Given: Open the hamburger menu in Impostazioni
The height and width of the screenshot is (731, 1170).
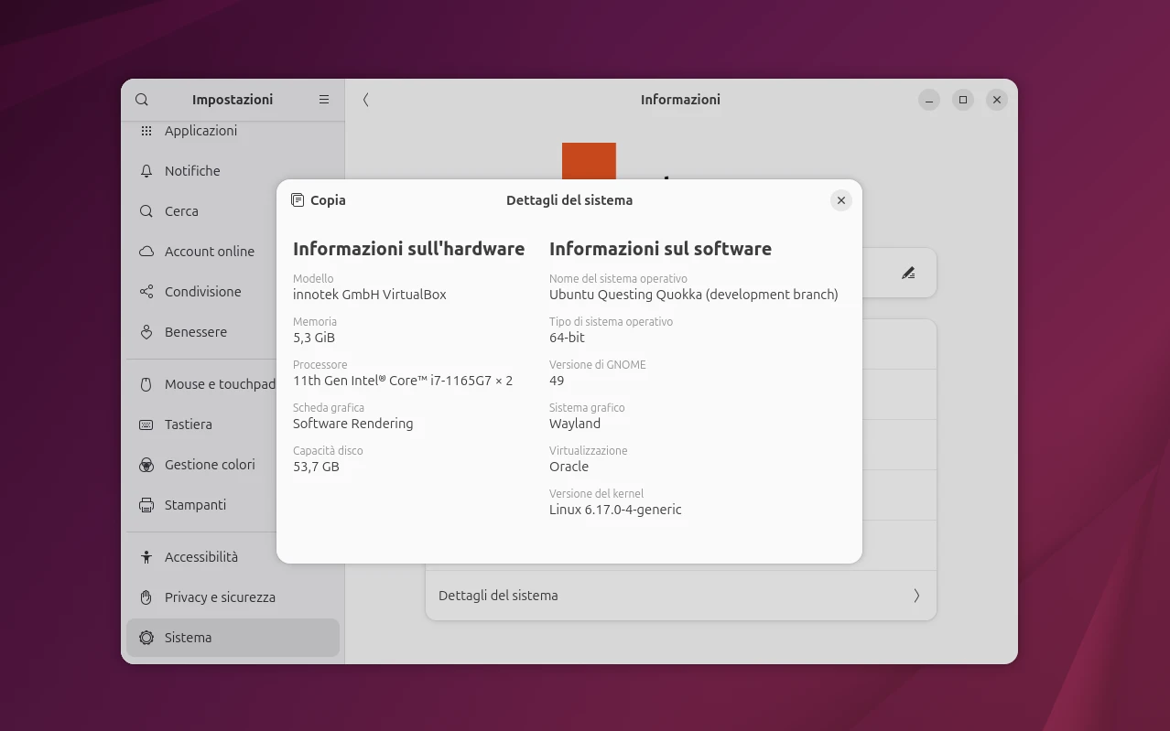Looking at the screenshot, I should pos(323,99).
